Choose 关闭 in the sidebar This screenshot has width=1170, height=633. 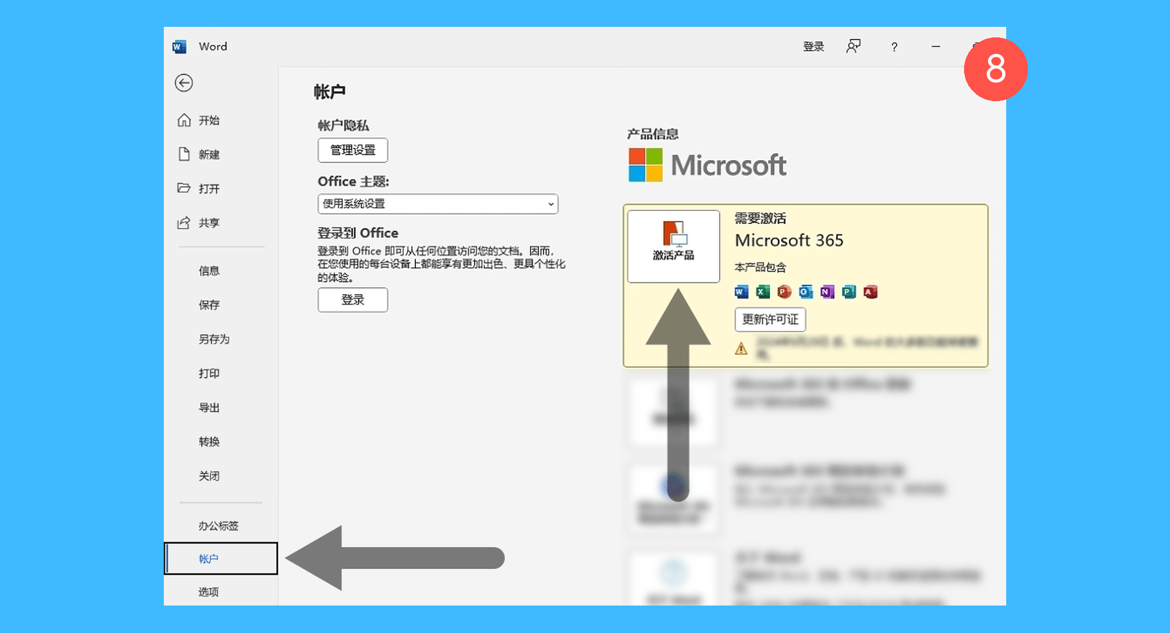coord(209,476)
